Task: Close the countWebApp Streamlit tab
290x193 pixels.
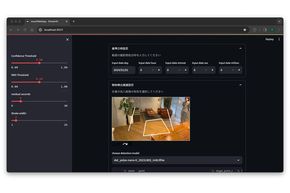Action: point(66,21)
